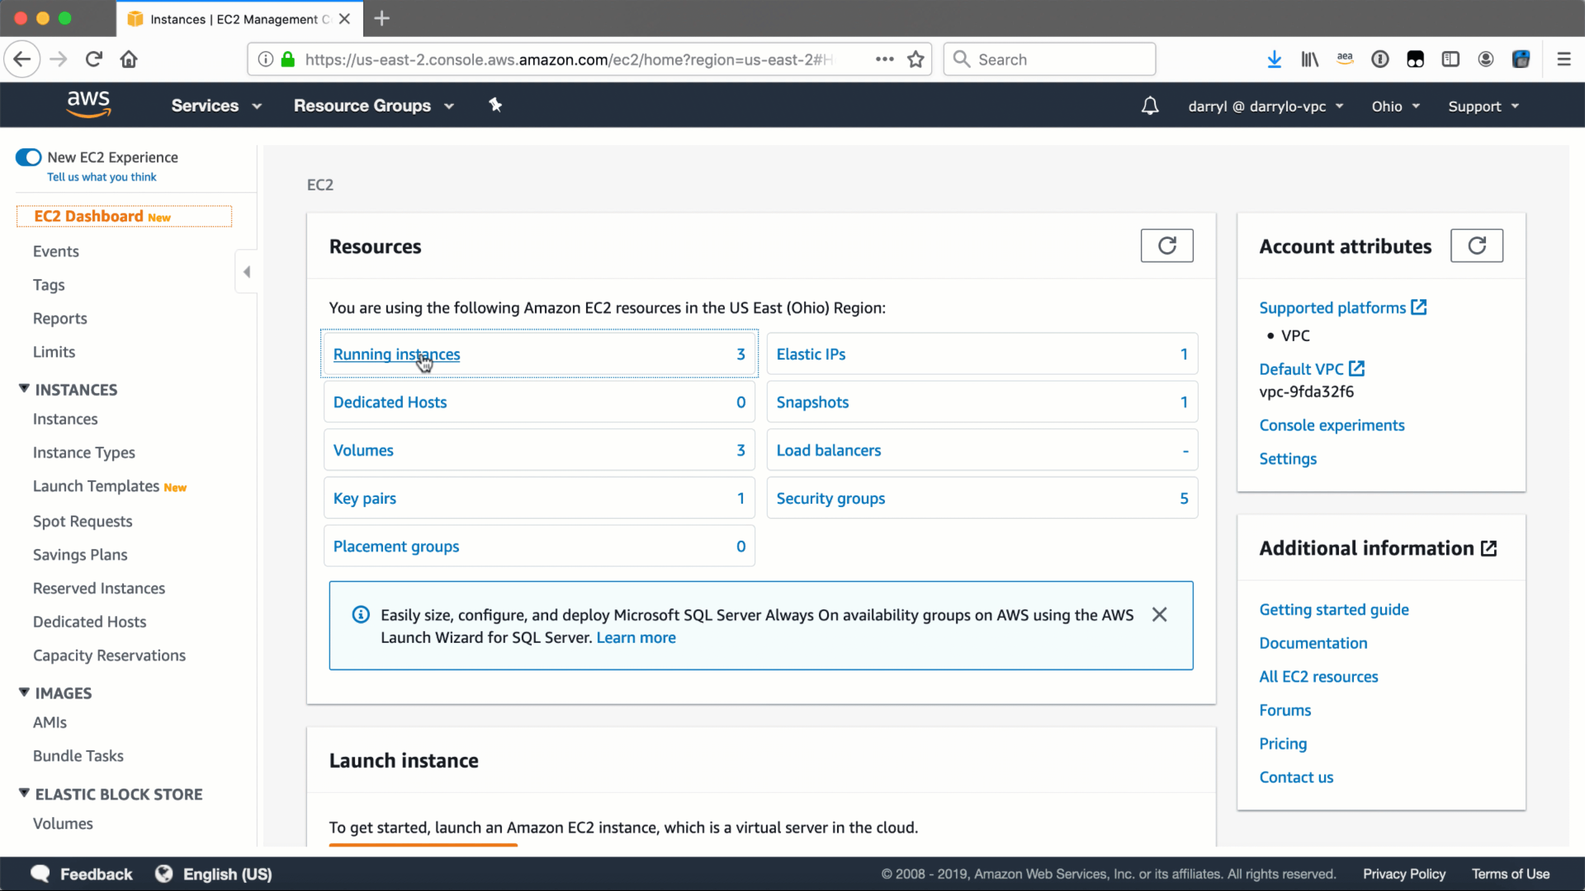Open the Elastic IPs resource link
This screenshot has height=891, width=1585.
tap(810, 354)
